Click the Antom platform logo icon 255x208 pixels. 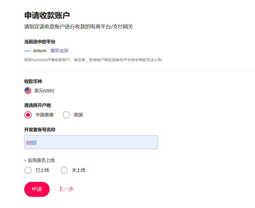click(x=28, y=51)
